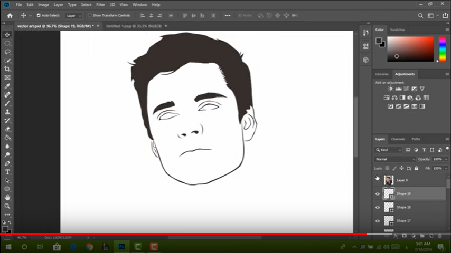Open the search magnifier icon
The width and height of the screenshot is (451, 253).
pyautogui.click(x=420, y=16)
